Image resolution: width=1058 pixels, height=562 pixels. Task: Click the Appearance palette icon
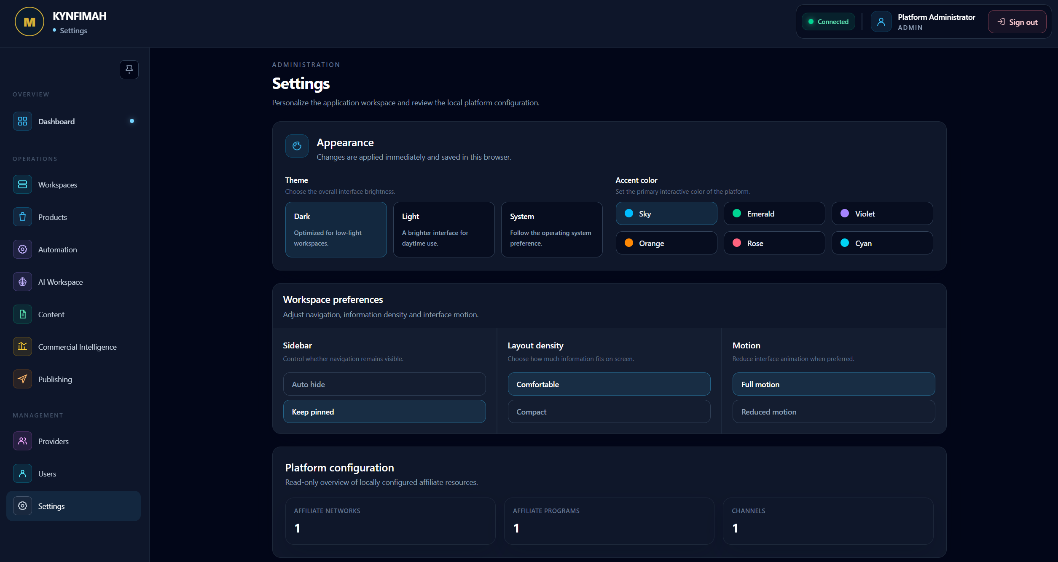297,146
